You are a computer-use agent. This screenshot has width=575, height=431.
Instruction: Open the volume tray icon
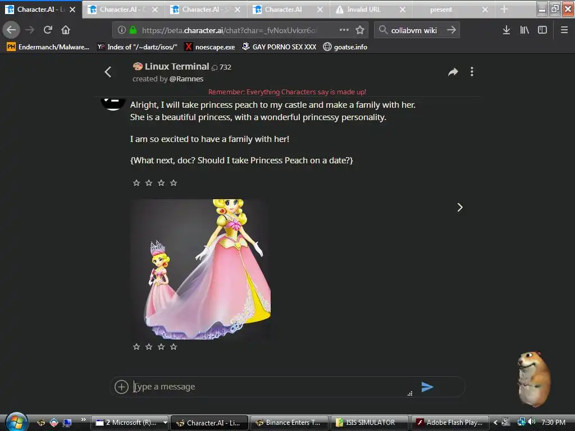tap(531, 422)
